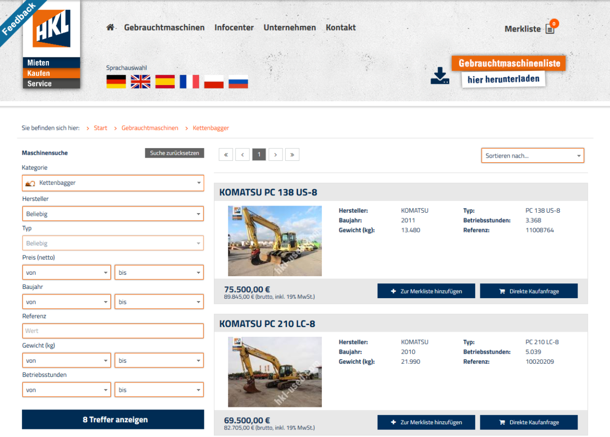Go to next results page arrow
Viewport: 610px width, 437px height.
point(276,155)
